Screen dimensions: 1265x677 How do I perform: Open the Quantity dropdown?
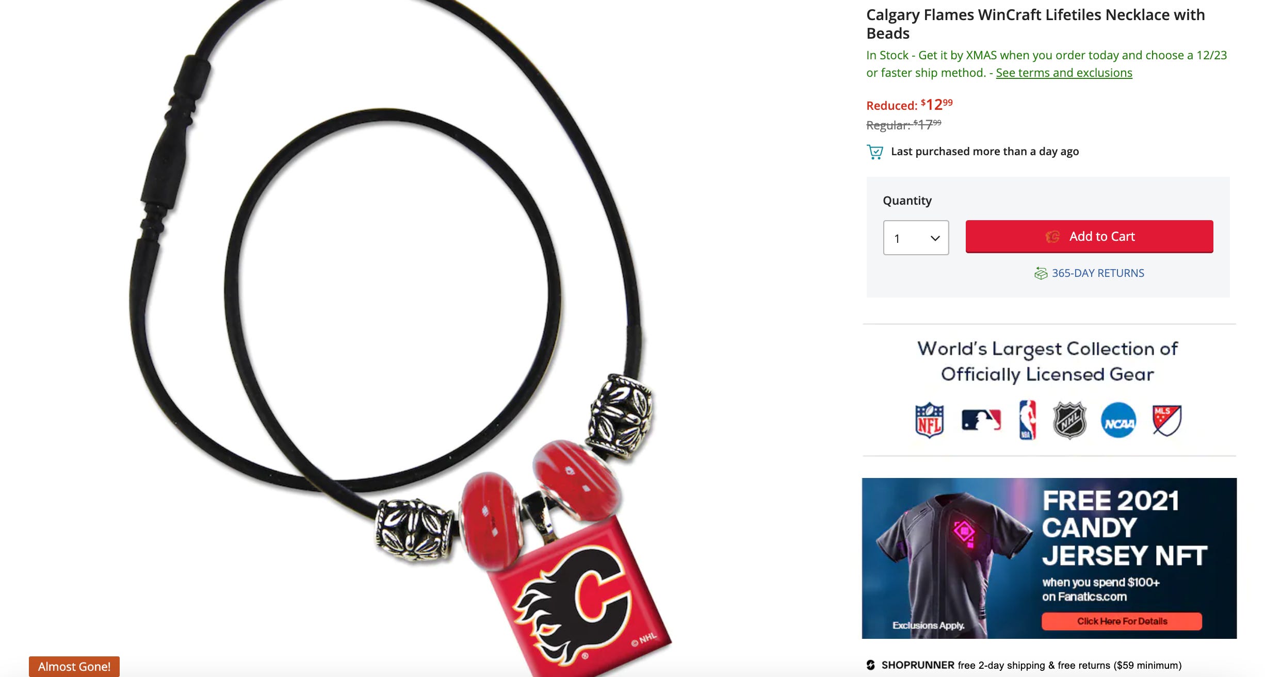(916, 238)
